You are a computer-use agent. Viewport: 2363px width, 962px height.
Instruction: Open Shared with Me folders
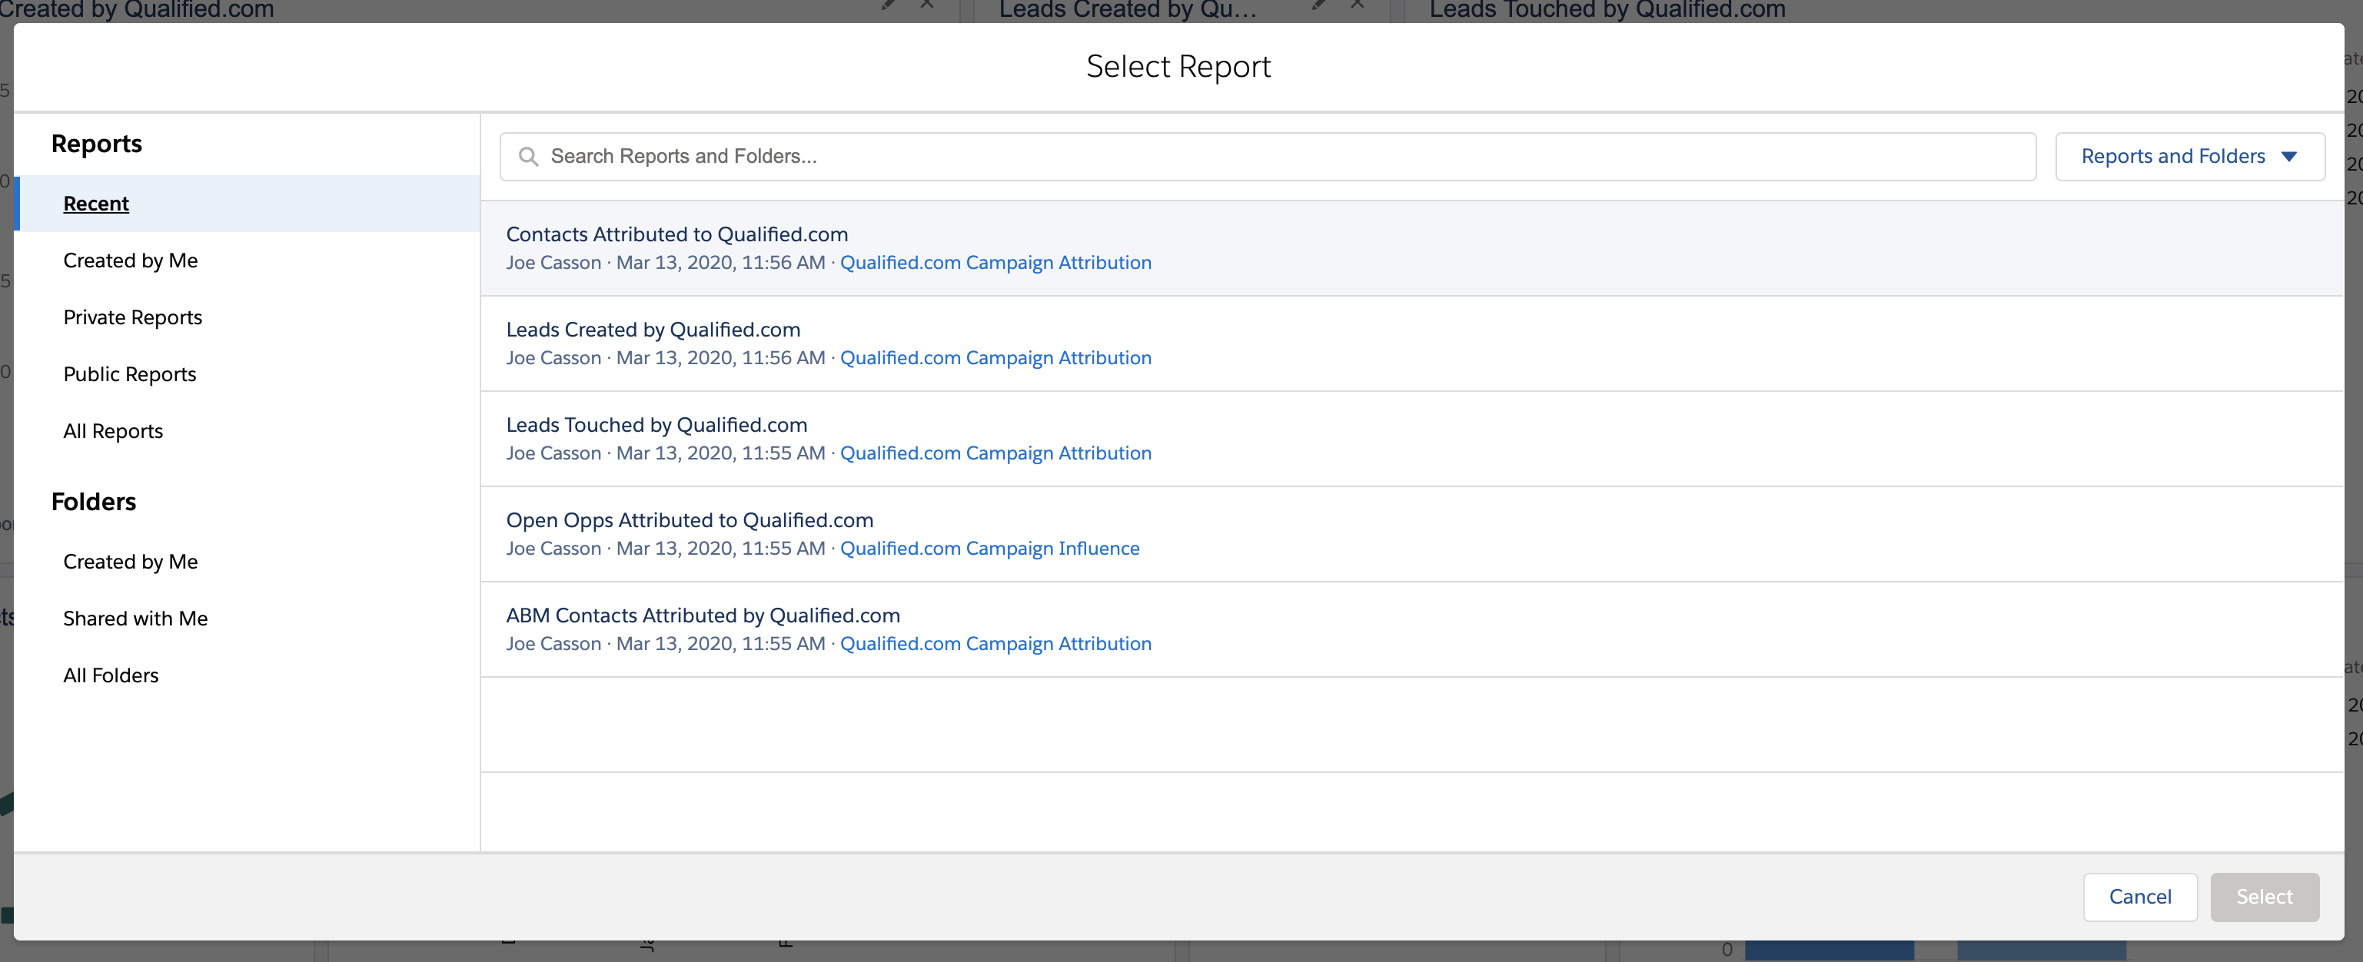pos(135,618)
